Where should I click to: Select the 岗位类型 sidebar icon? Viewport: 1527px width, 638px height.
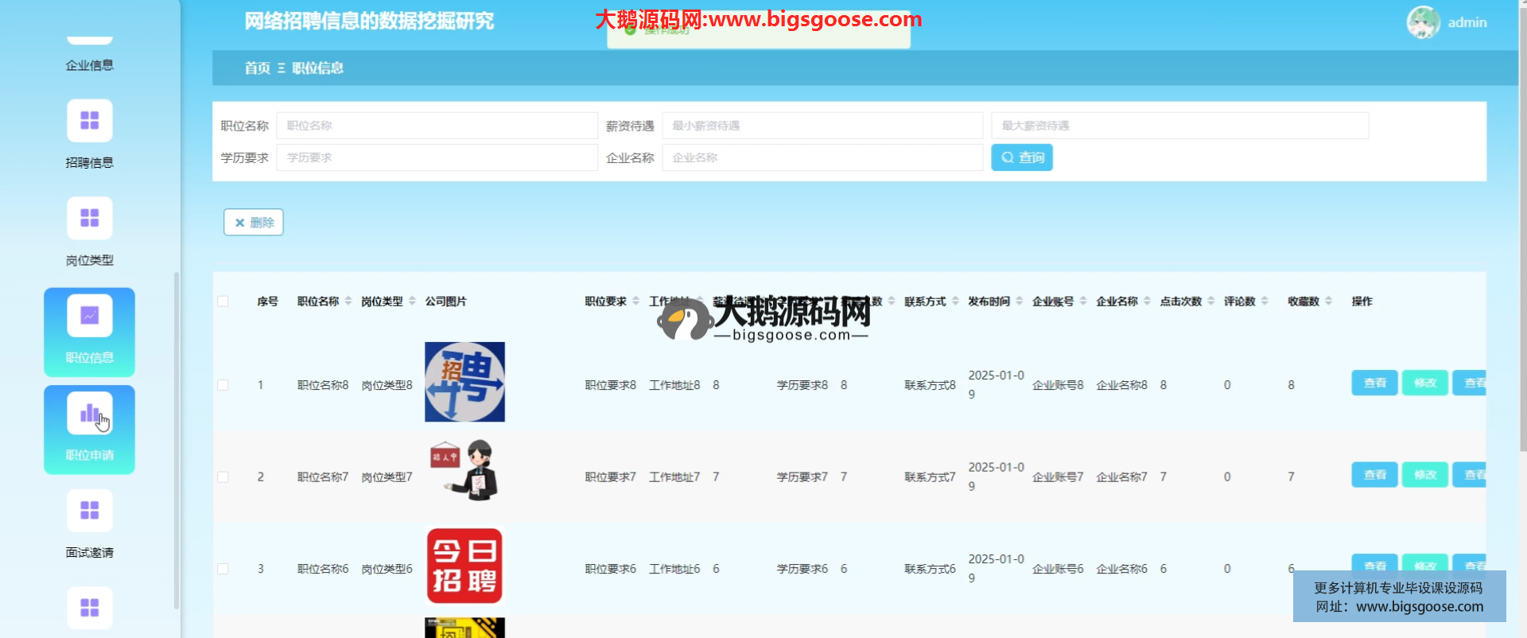pyautogui.click(x=89, y=218)
